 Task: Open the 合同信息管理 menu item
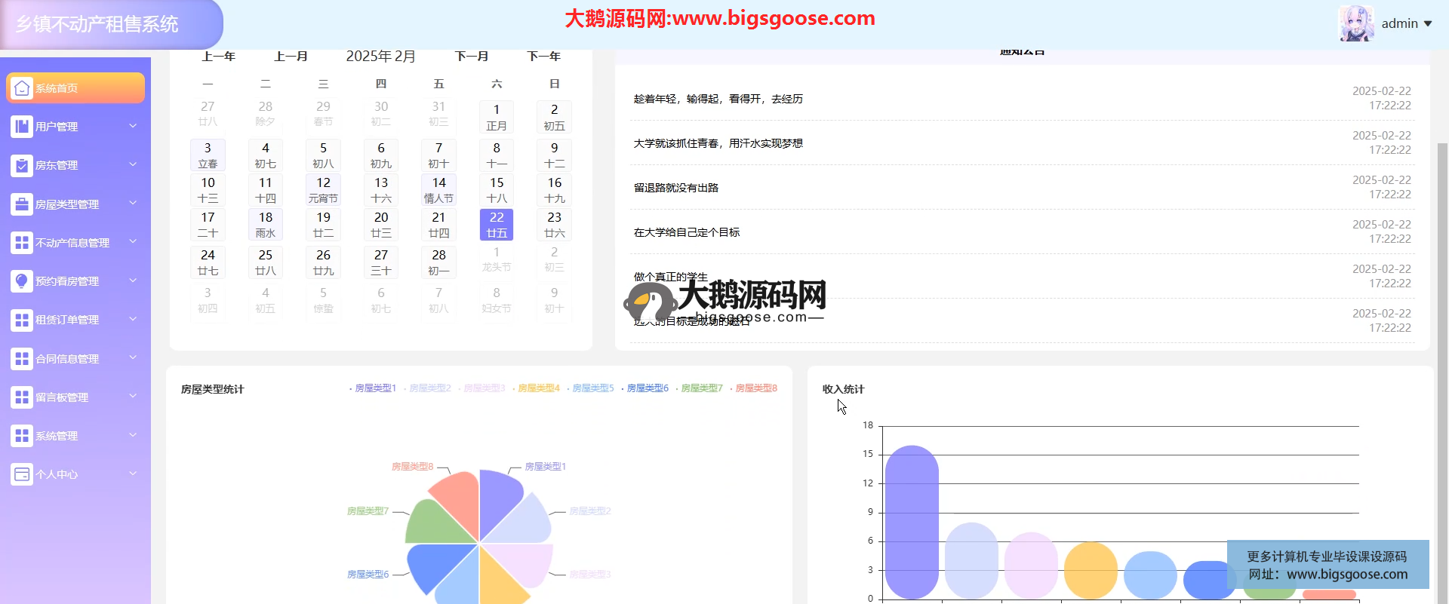tap(67, 359)
